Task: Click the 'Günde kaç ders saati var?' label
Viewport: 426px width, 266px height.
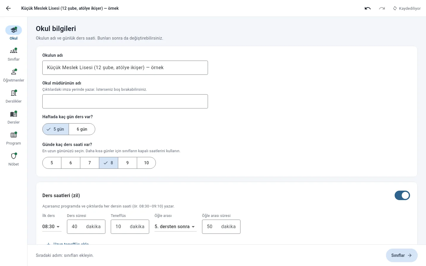Action: pos(67,145)
